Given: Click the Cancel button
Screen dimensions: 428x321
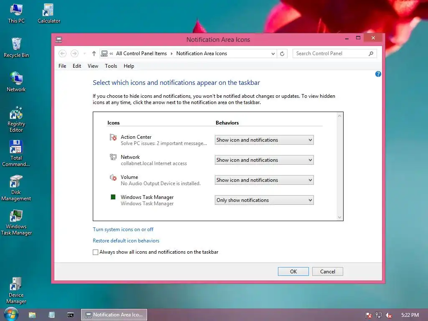Looking at the screenshot, I should (328, 272).
